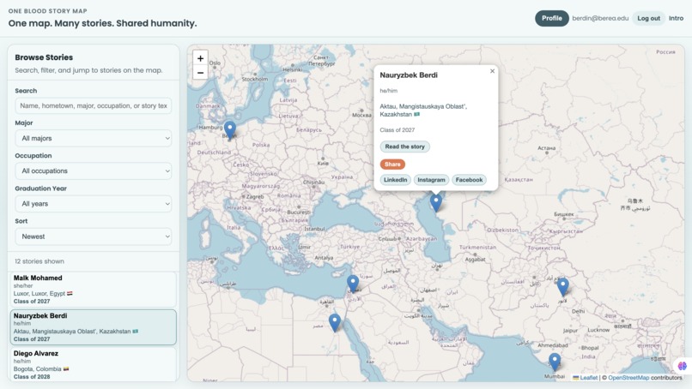Share via Instagram
The image size is (692, 389).
click(431, 180)
